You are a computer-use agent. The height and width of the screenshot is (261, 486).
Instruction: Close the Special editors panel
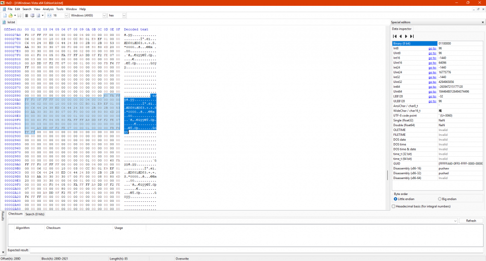[482, 22]
